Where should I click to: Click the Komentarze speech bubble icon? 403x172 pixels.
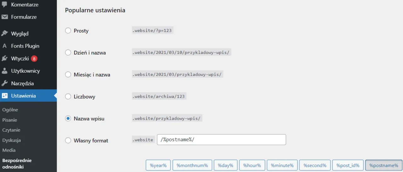(x=4, y=5)
